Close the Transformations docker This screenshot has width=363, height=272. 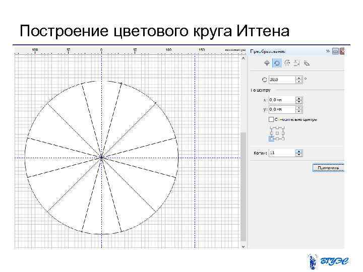342,51
